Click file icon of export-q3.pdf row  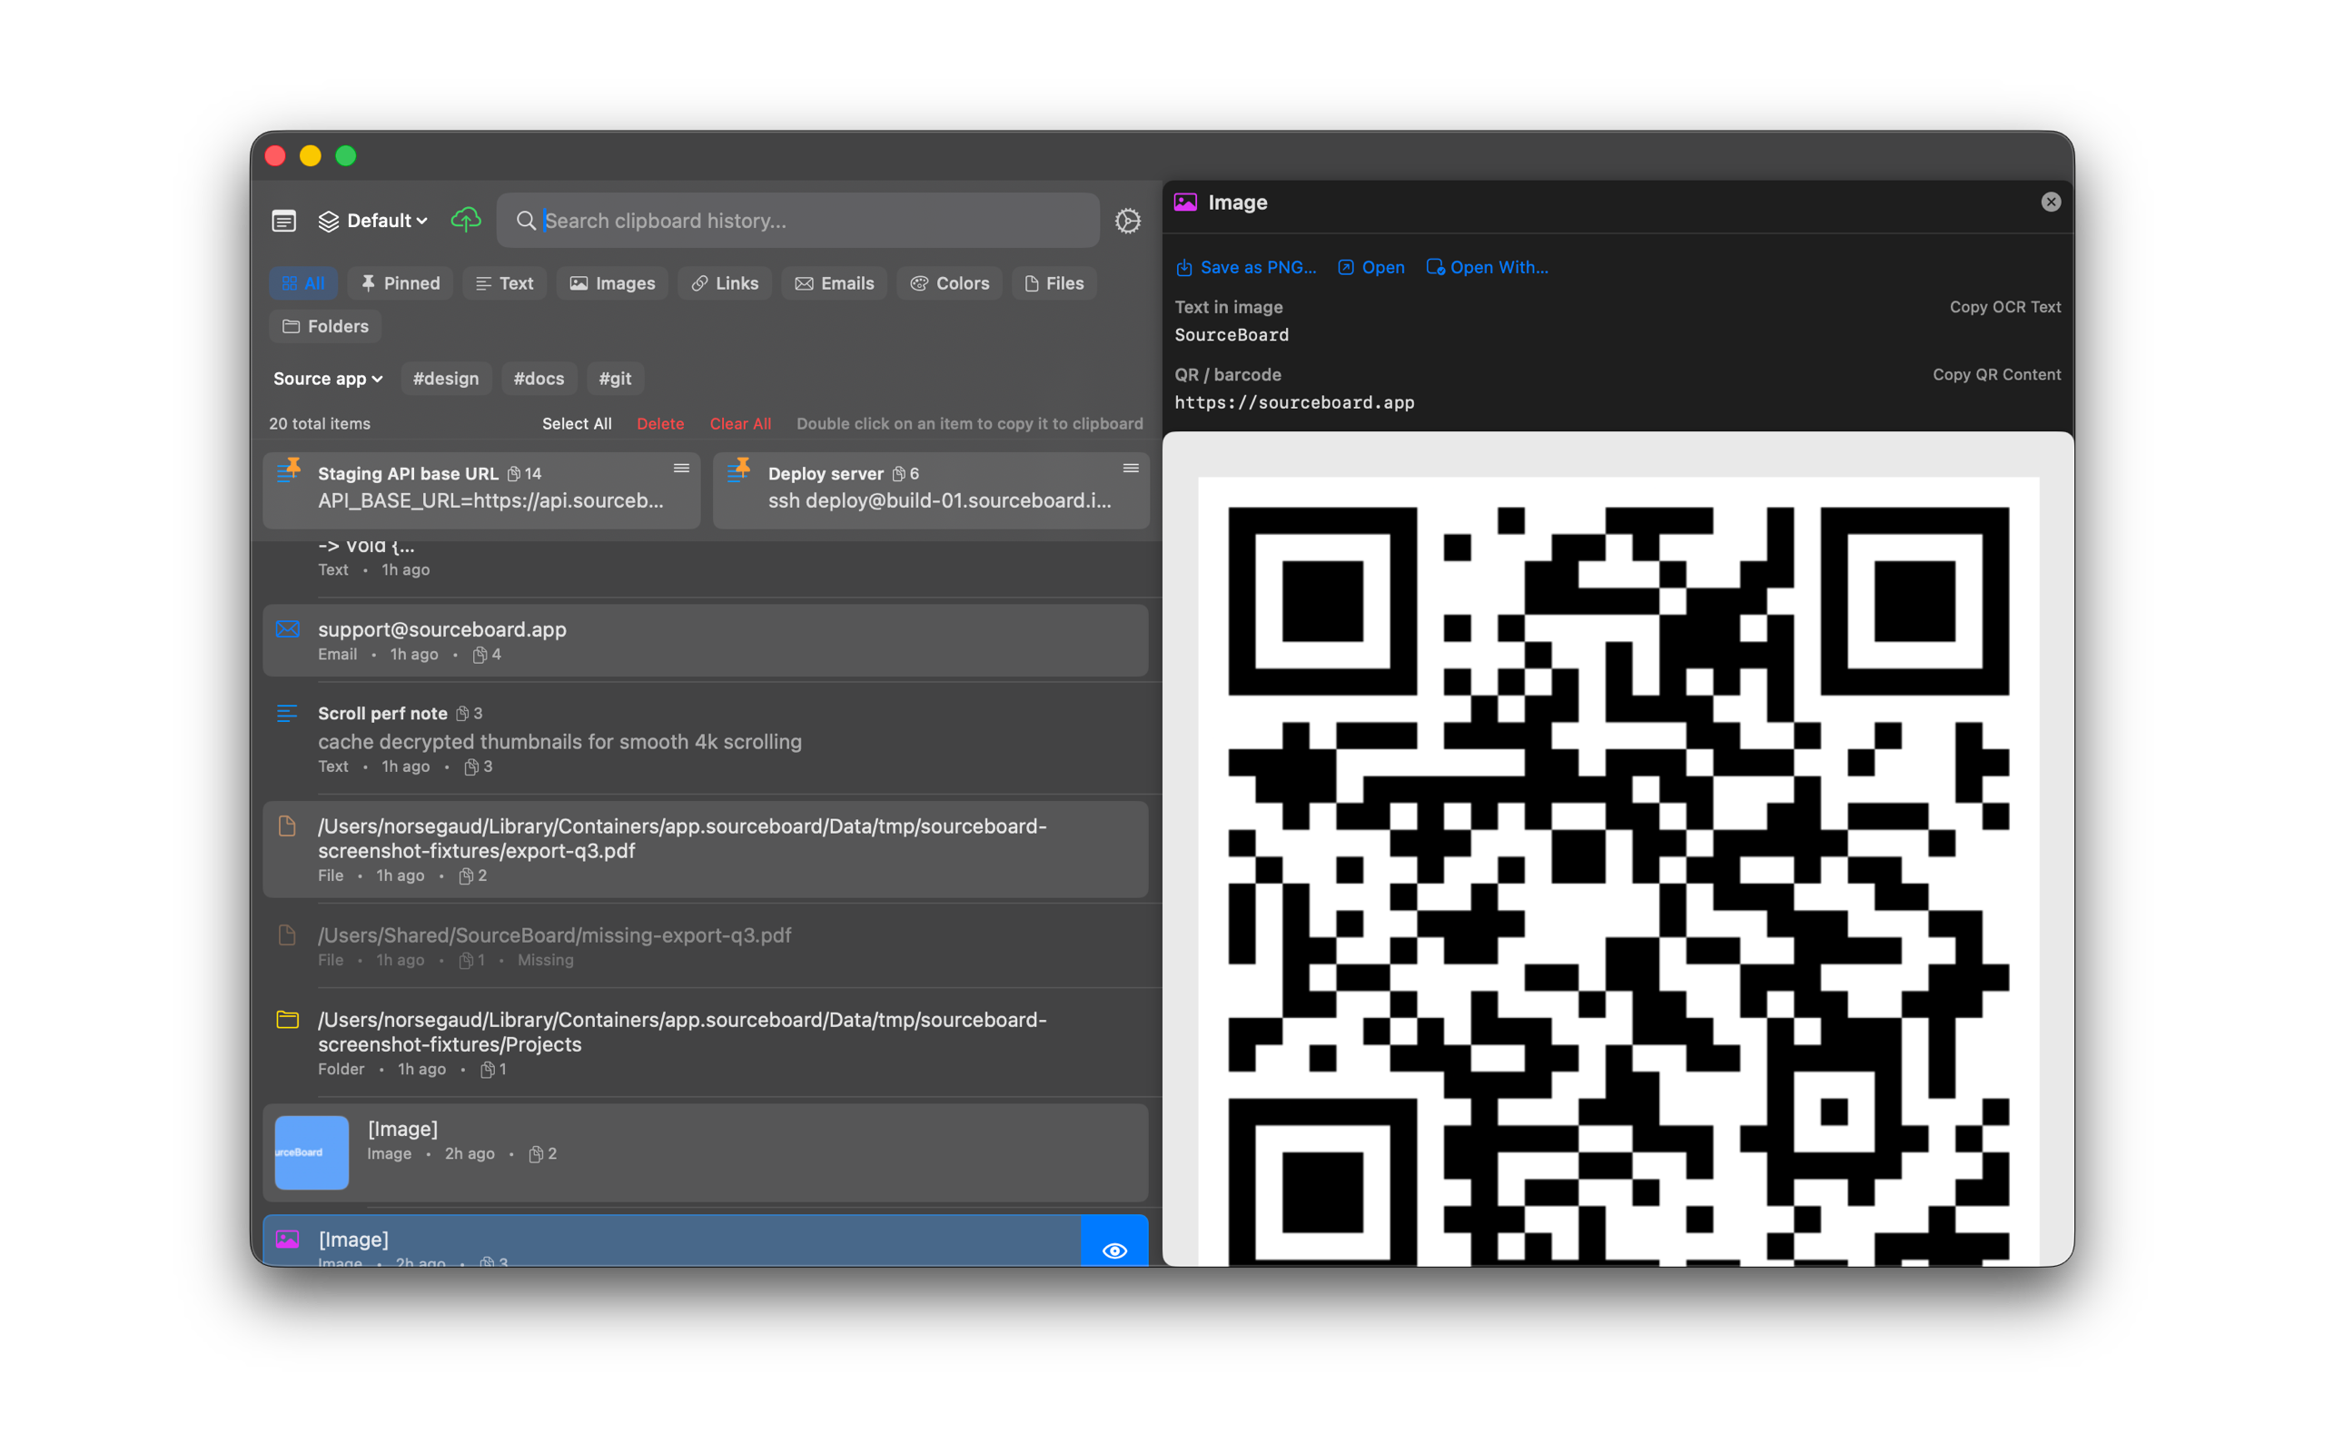(286, 826)
